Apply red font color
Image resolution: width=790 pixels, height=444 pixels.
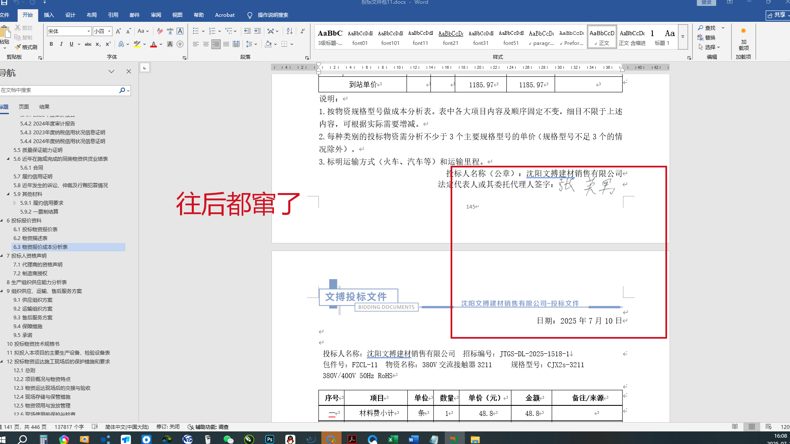click(154, 44)
